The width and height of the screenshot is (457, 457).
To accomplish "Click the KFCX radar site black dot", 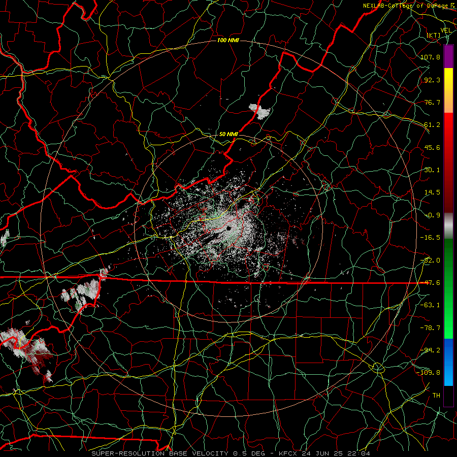I will [228, 228].
